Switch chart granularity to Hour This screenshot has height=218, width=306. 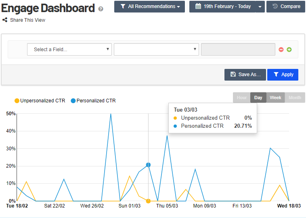(x=241, y=98)
